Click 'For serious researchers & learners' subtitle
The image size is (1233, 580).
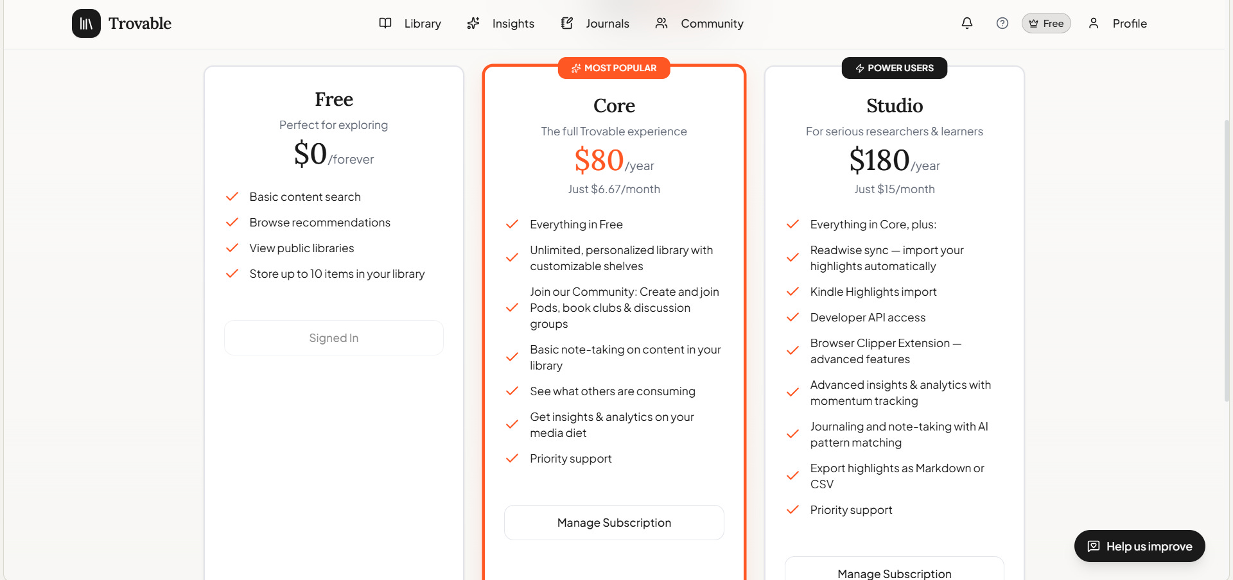[x=895, y=132]
